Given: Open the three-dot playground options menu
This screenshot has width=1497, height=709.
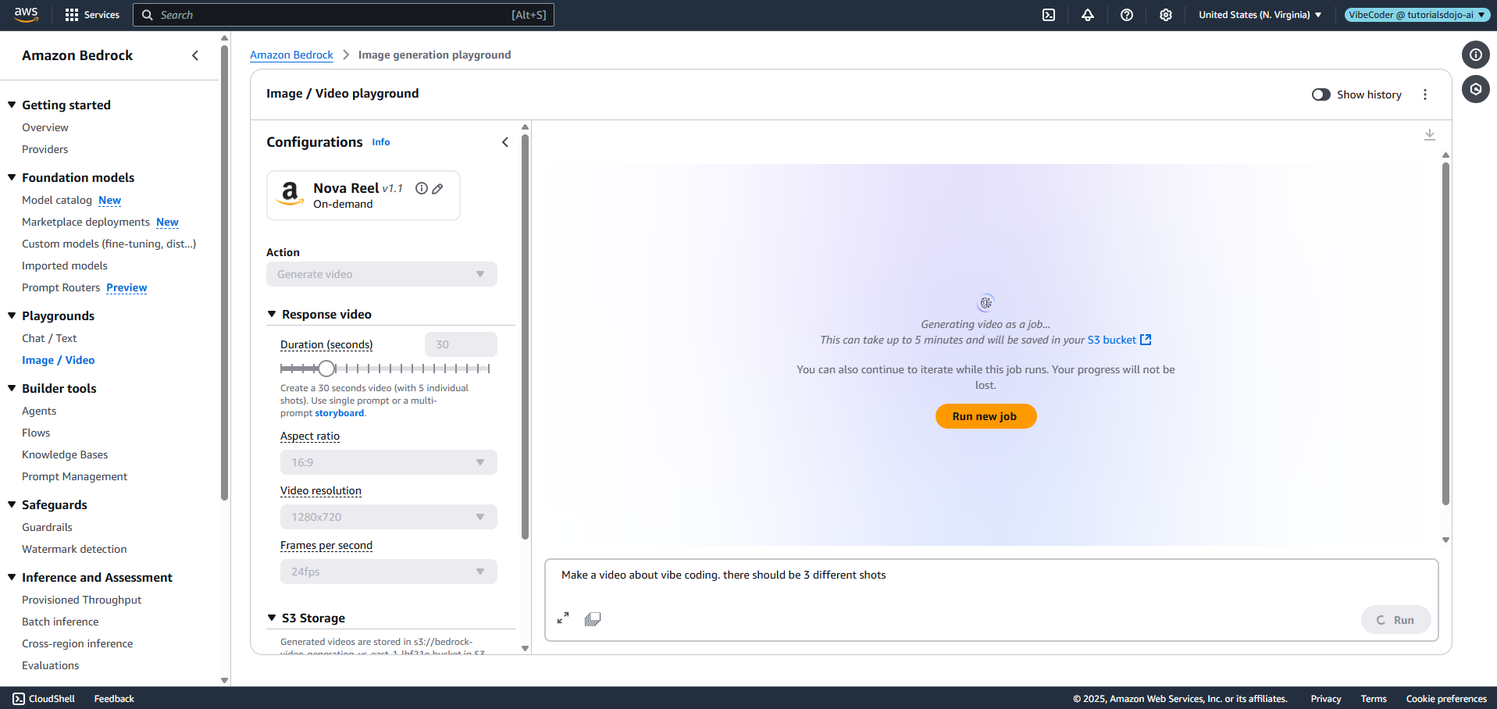Looking at the screenshot, I should pyautogui.click(x=1425, y=94).
